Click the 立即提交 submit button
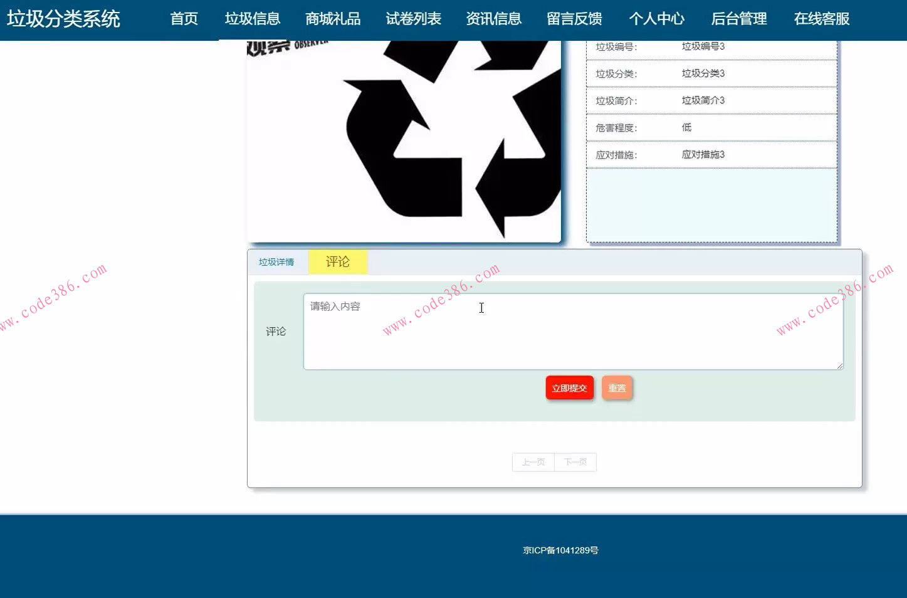Viewport: 907px width, 598px height. pyautogui.click(x=569, y=387)
